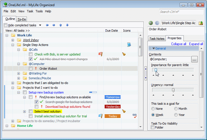
Task: Click the folder-up icon in properties header
Action: [201, 23]
